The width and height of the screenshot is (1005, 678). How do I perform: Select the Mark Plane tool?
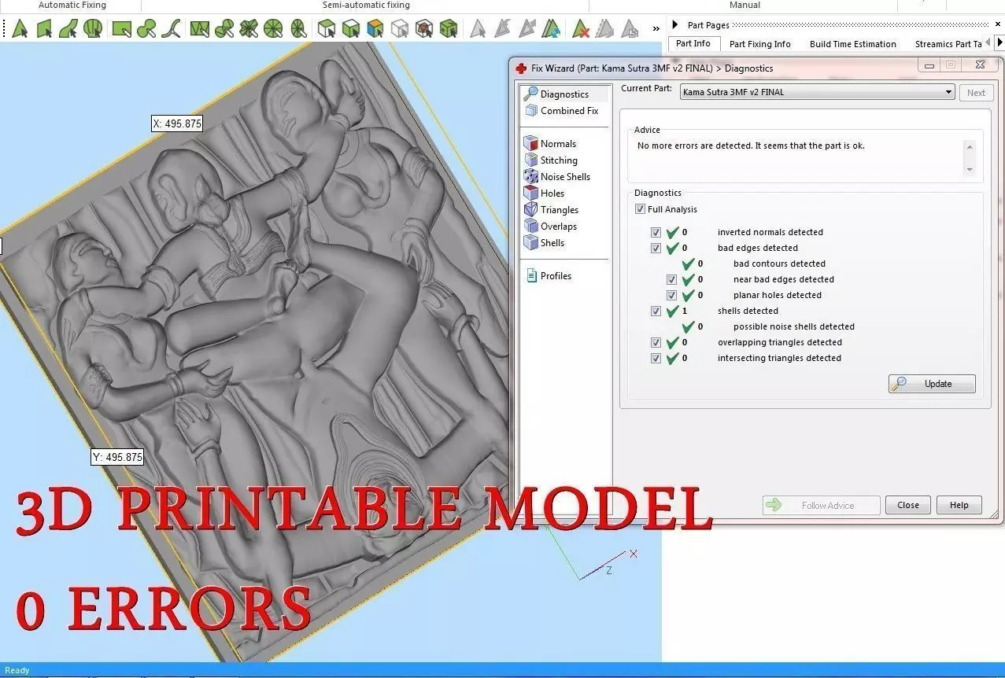coord(44,30)
